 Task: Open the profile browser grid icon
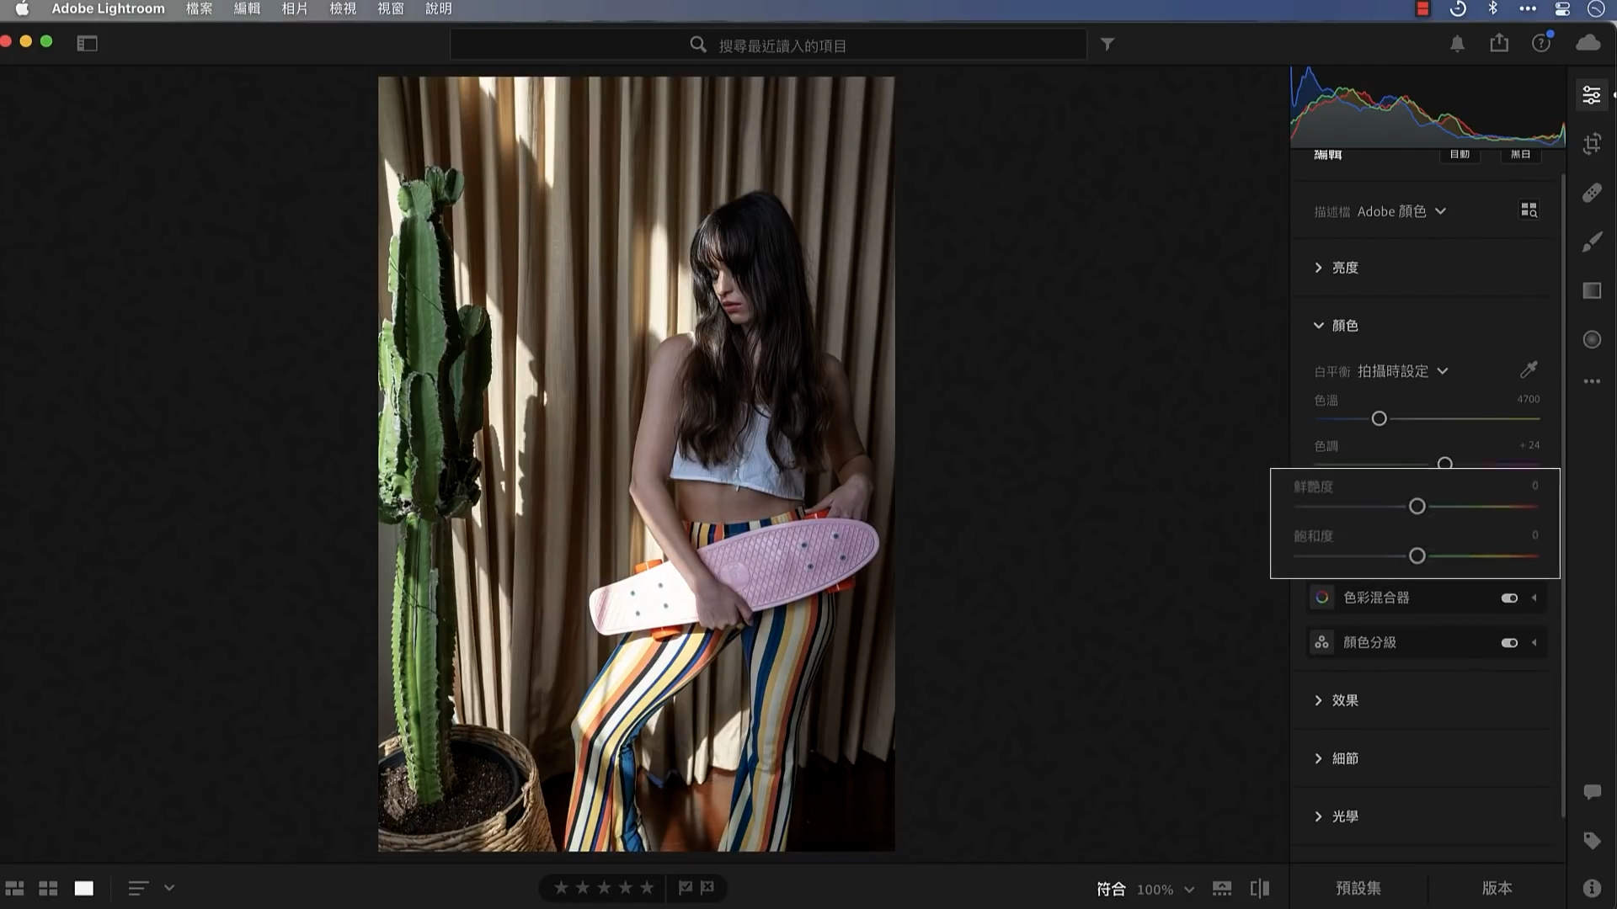point(1529,210)
